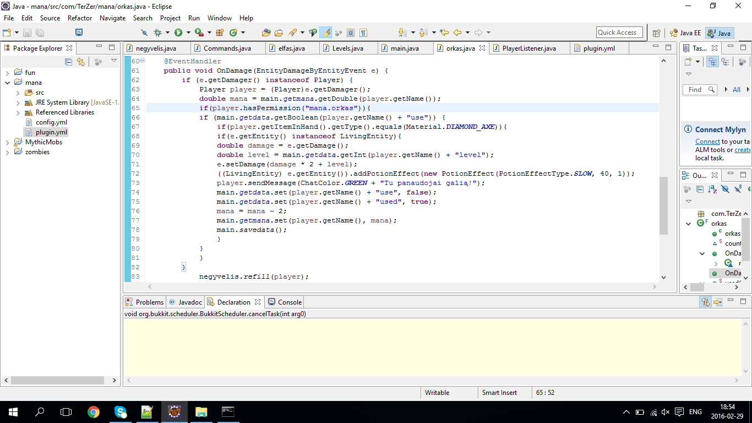Click All filter in Task List
752x423 pixels.
click(x=737, y=89)
